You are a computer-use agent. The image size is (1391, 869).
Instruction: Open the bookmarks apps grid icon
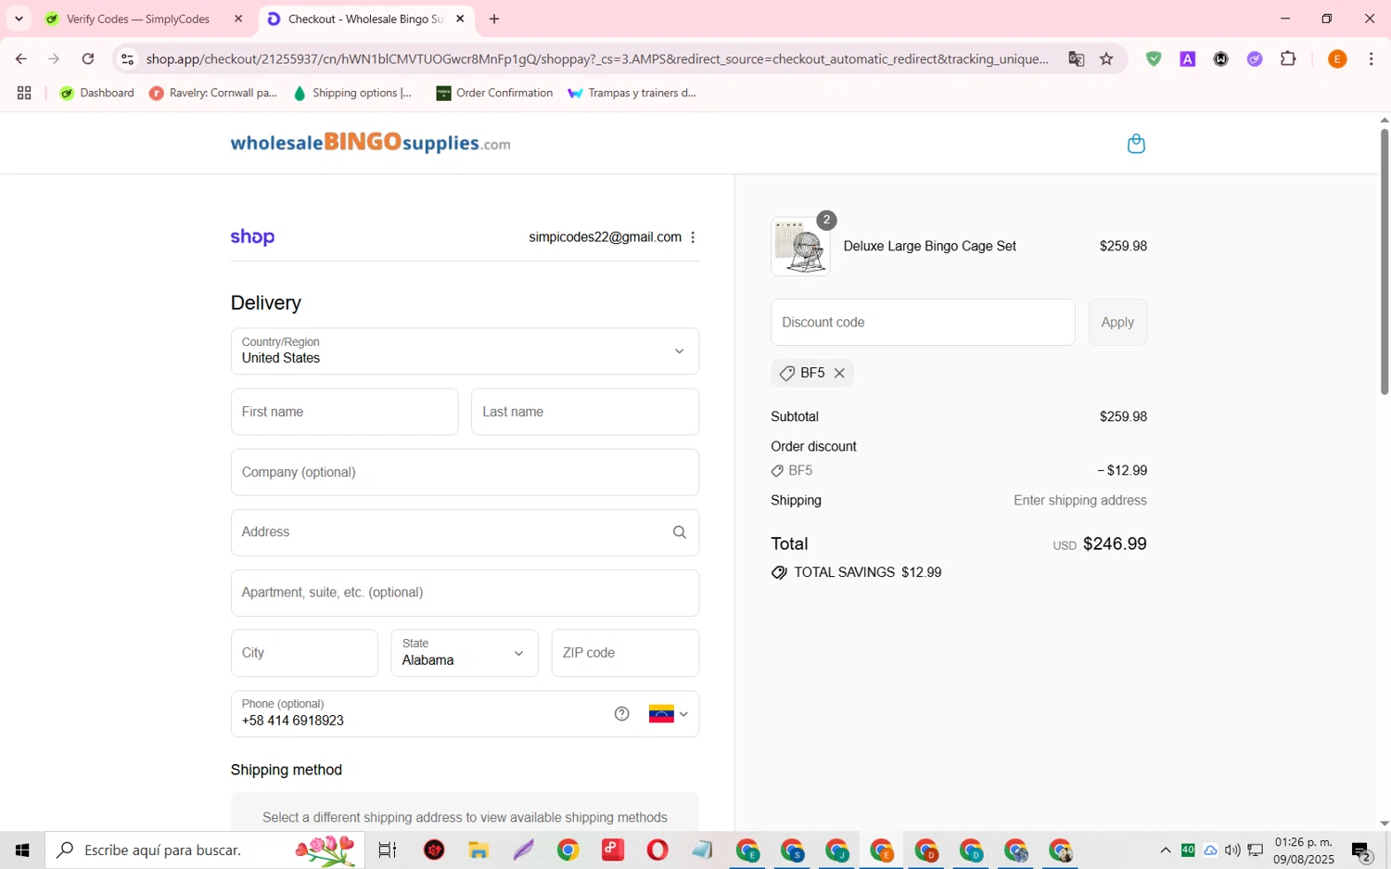24,93
